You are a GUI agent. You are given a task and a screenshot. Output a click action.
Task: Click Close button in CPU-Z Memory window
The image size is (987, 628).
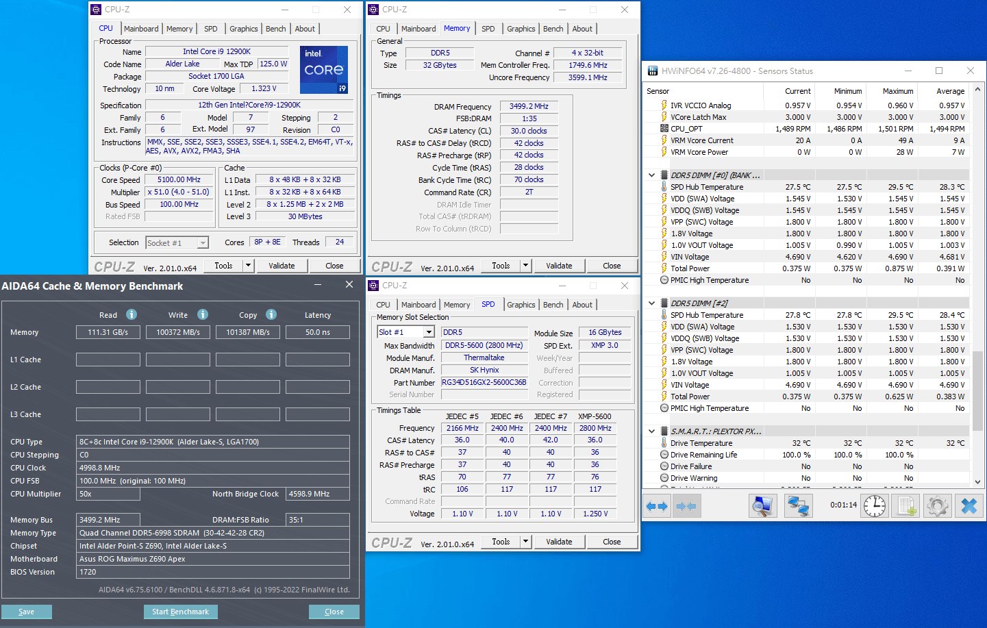(612, 266)
